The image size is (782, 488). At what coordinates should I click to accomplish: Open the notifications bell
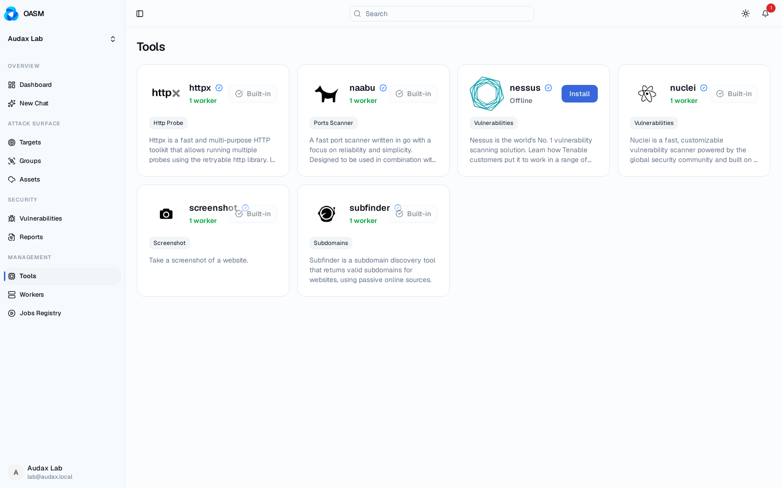(765, 14)
